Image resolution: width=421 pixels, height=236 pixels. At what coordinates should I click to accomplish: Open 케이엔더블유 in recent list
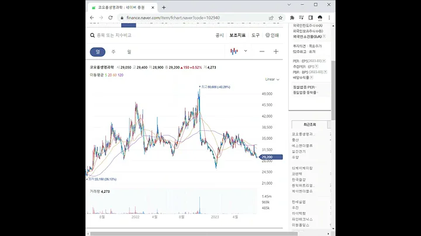tap(302, 191)
